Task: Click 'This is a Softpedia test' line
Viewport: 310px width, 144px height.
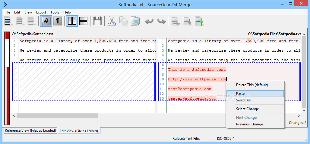Action: point(197,70)
